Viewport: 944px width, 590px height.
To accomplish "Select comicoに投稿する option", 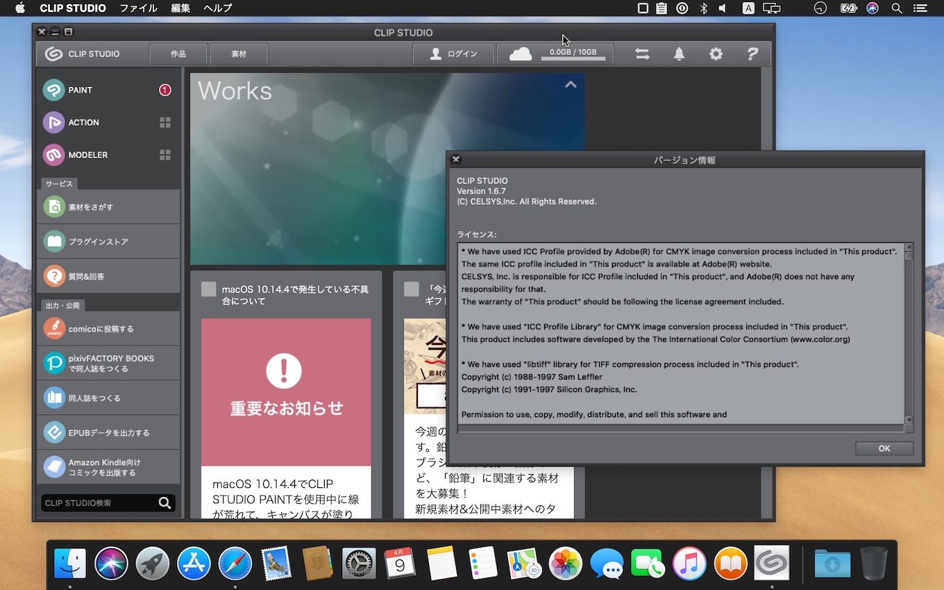I will [x=108, y=328].
